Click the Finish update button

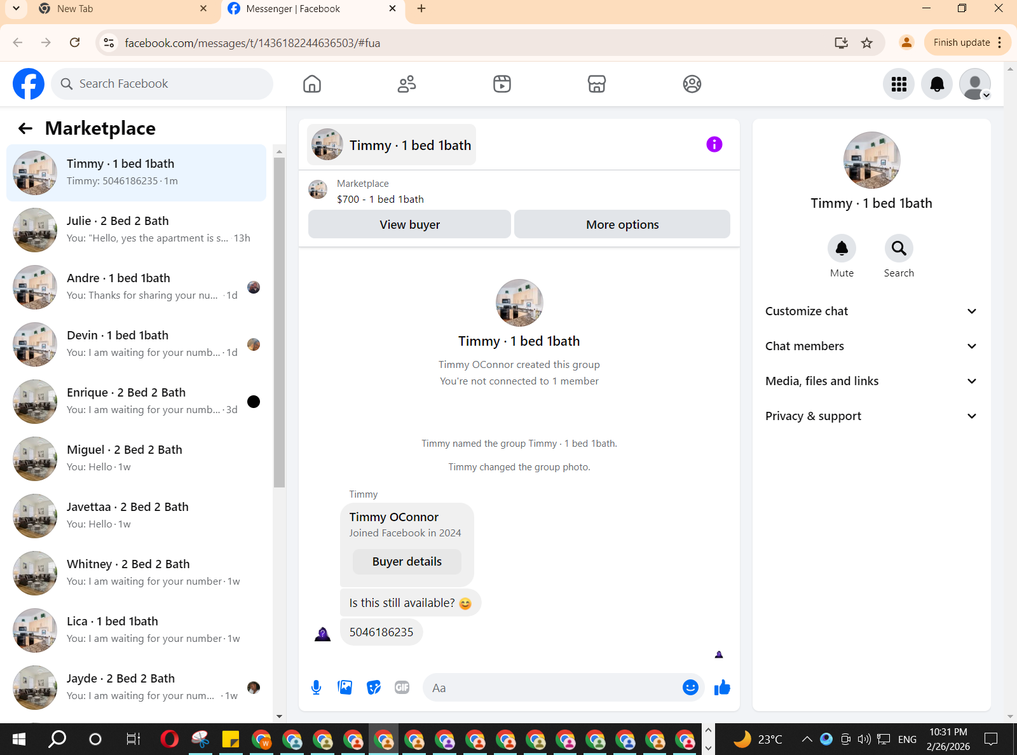coord(967,43)
